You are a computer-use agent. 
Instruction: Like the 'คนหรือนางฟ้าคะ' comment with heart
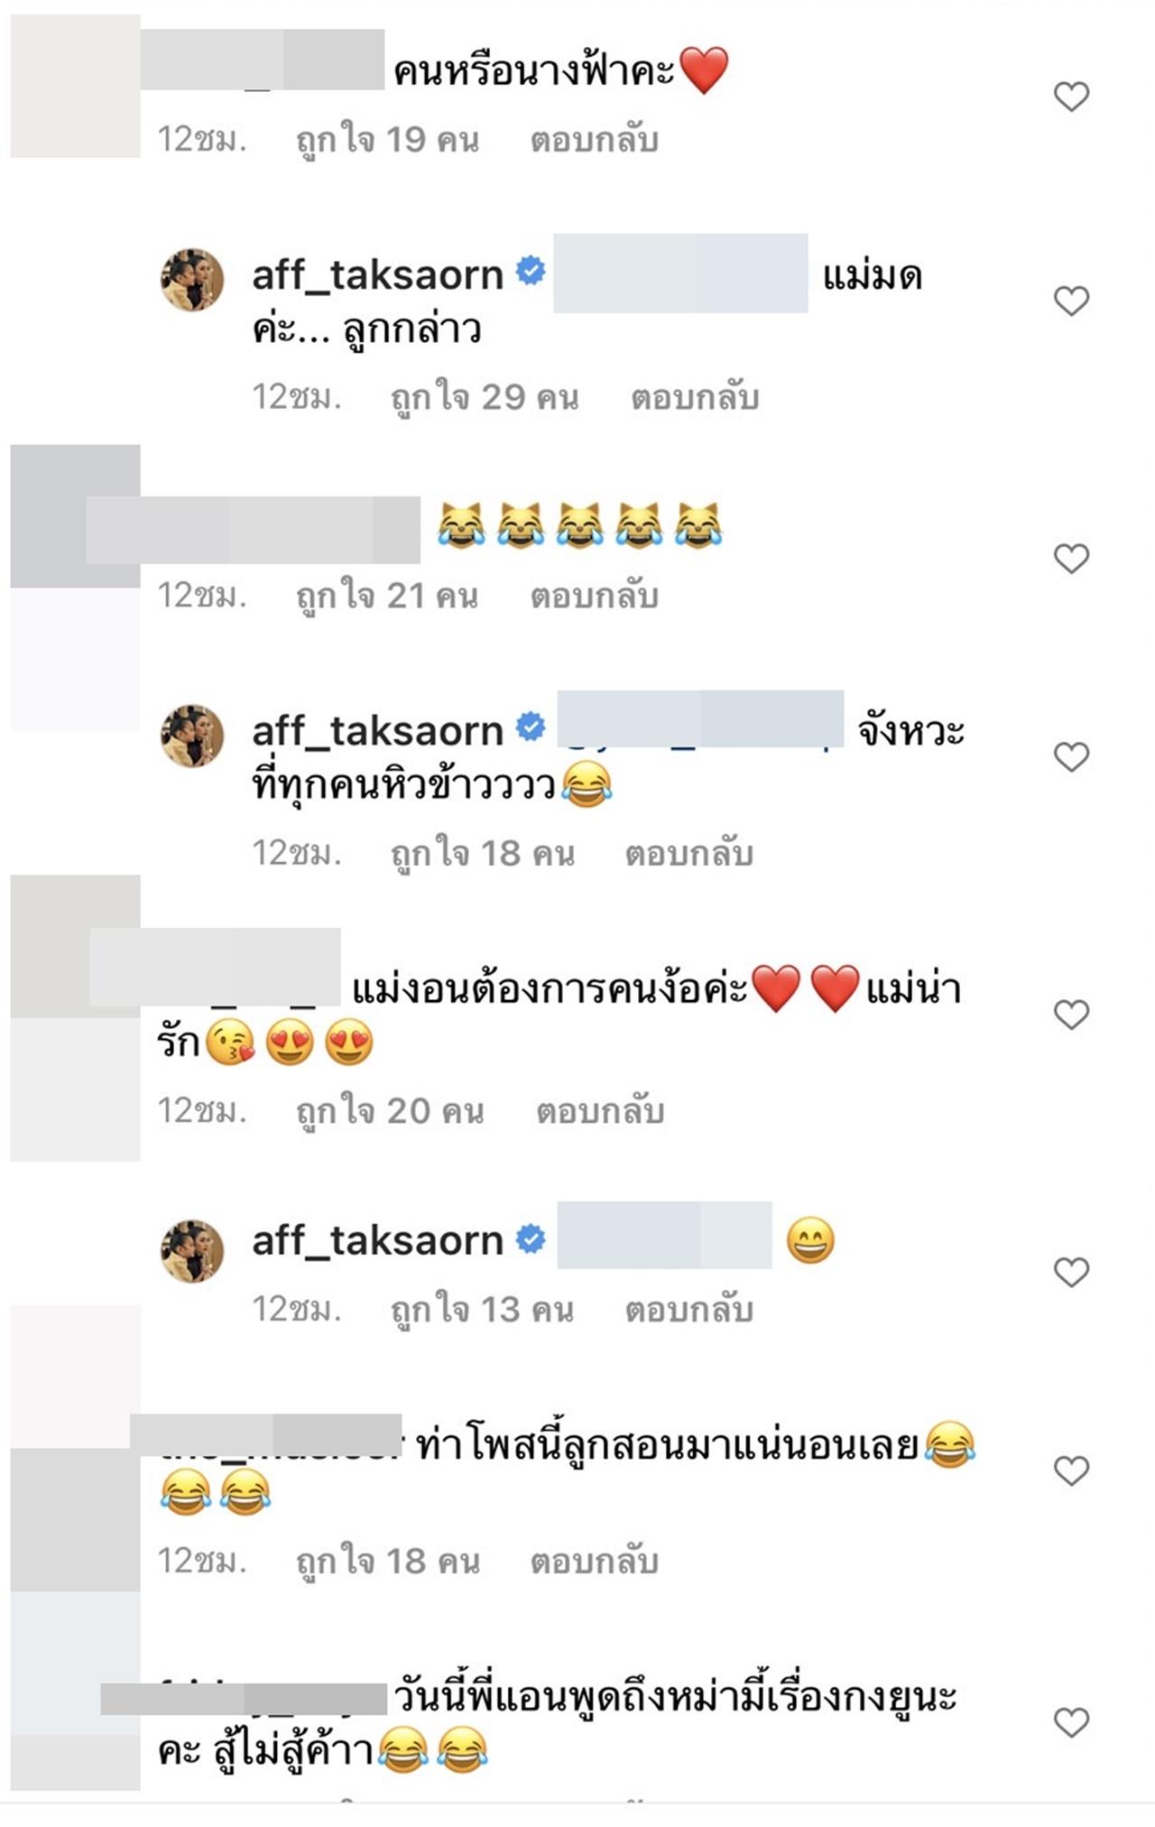pyautogui.click(x=1071, y=97)
